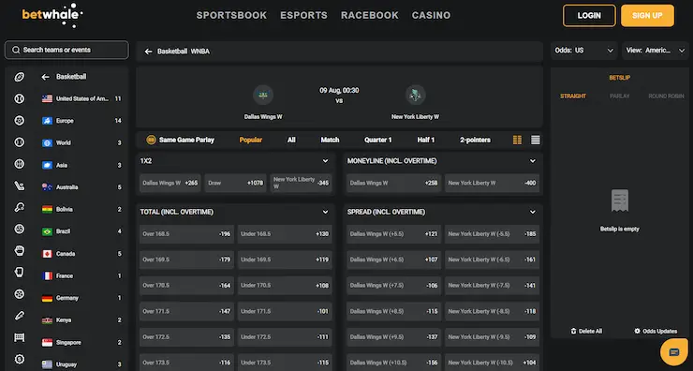This screenshot has width=693, height=371.
Task: Open the goal net sport icon
Action: pos(19,337)
